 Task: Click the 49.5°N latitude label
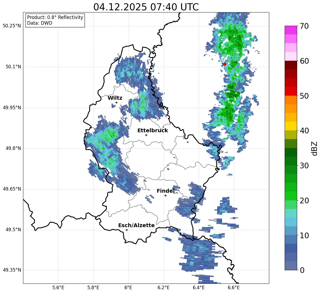[14, 230]
